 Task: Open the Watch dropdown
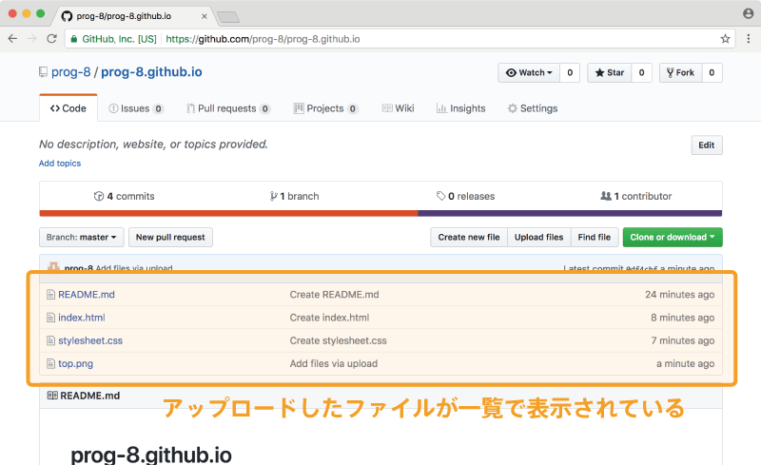tap(529, 73)
